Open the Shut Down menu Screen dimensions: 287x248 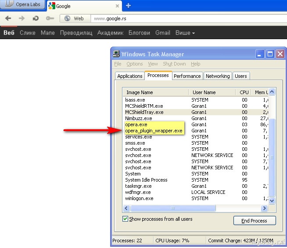(174, 64)
